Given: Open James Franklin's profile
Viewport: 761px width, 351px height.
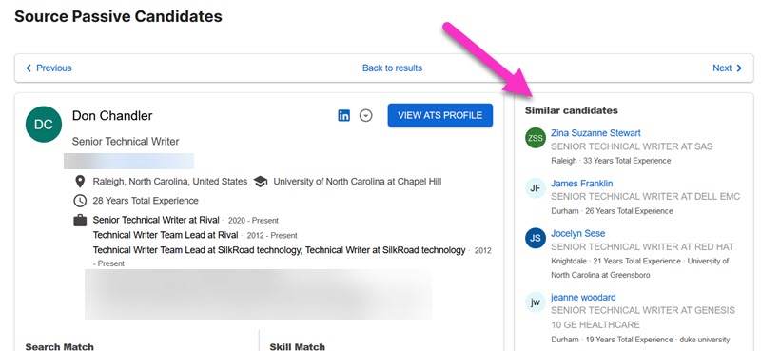Looking at the screenshot, I should pos(581,184).
